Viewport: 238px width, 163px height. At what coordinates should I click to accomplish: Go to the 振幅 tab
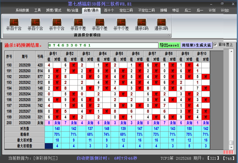coord(163,10)
